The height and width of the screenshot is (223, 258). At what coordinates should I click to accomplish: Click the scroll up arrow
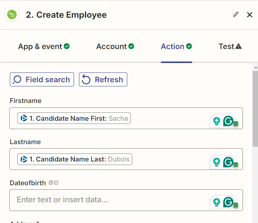pyautogui.click(x=255, y=68)
